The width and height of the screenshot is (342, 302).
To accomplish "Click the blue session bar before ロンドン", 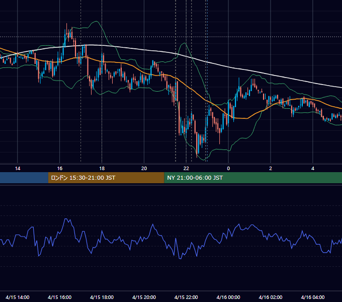I will pos(24,178).
